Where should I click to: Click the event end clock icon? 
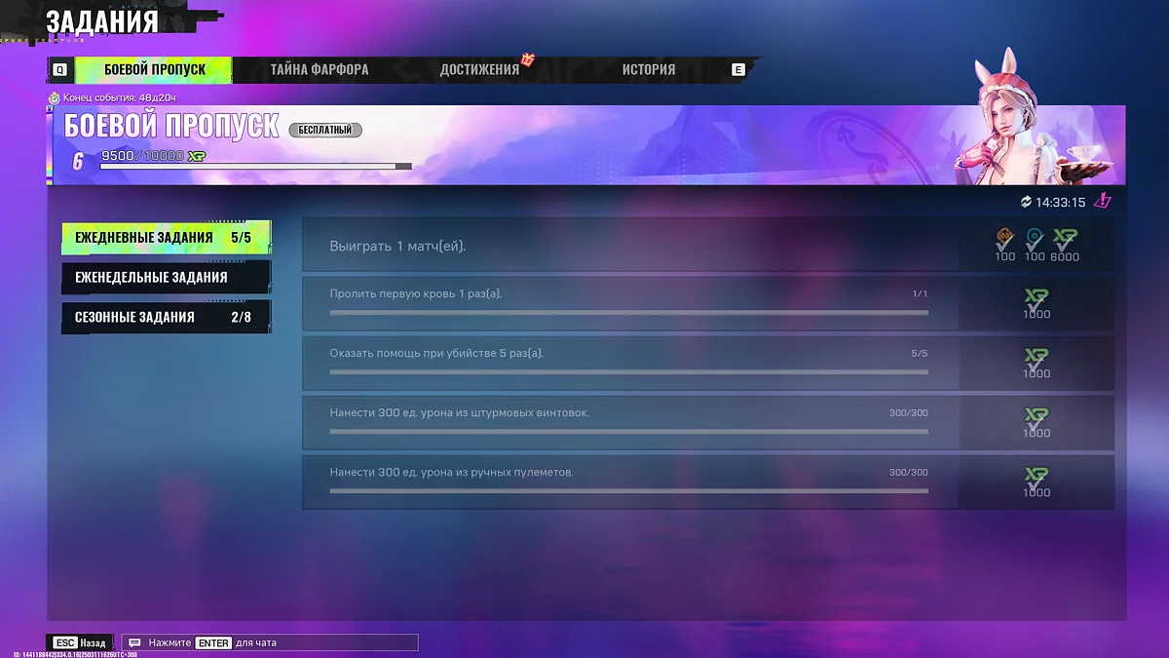point(55,98)
